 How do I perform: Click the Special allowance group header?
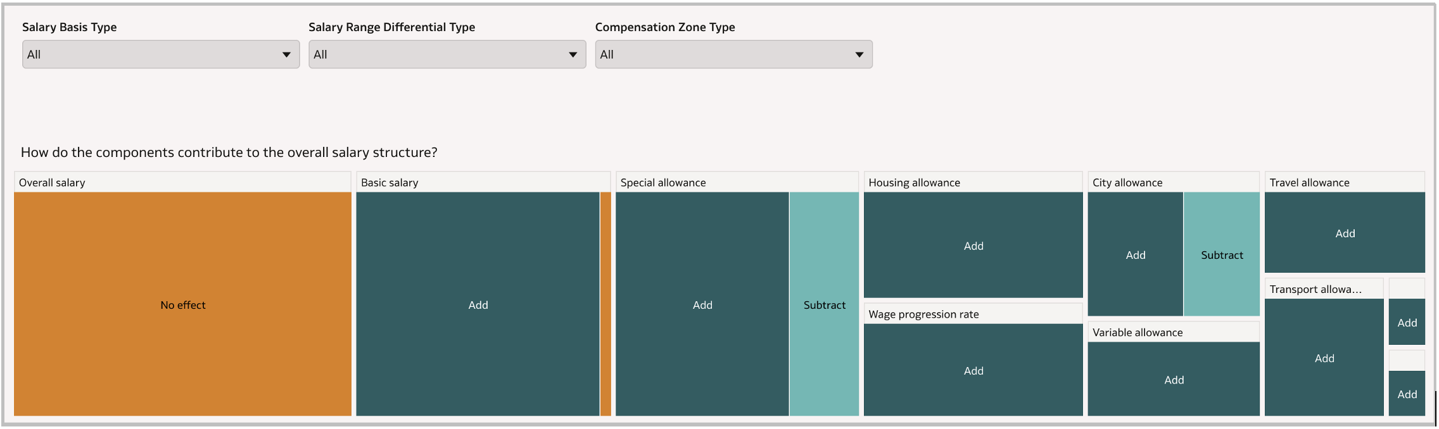pos(737,182)
